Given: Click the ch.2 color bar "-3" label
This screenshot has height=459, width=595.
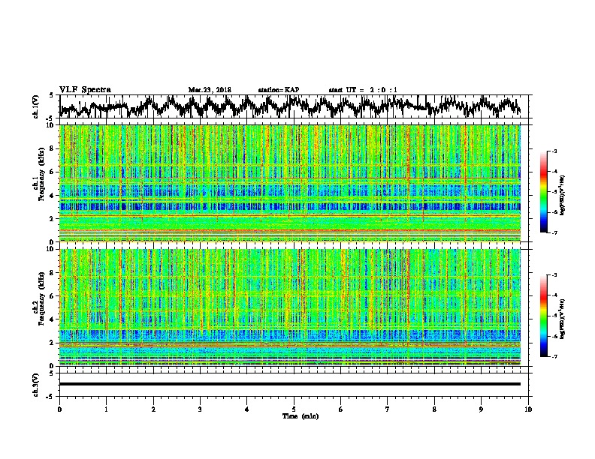Looking at the screenshot, I should coord(554,275).
